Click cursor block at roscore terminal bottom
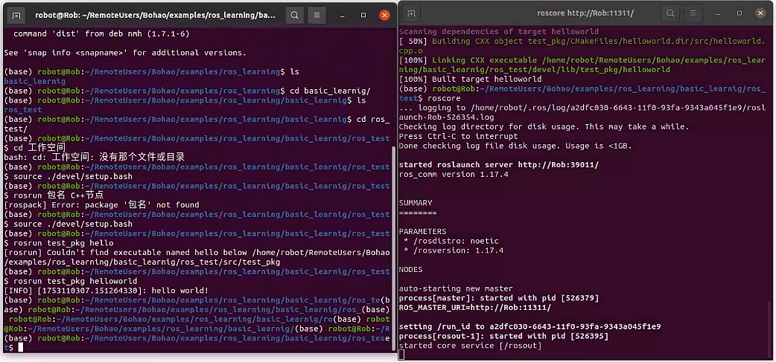776x362 pixels. pyautogui.click(x=401, y=355)
